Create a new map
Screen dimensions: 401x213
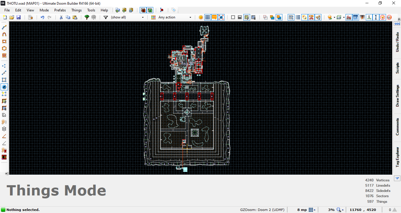5,17
